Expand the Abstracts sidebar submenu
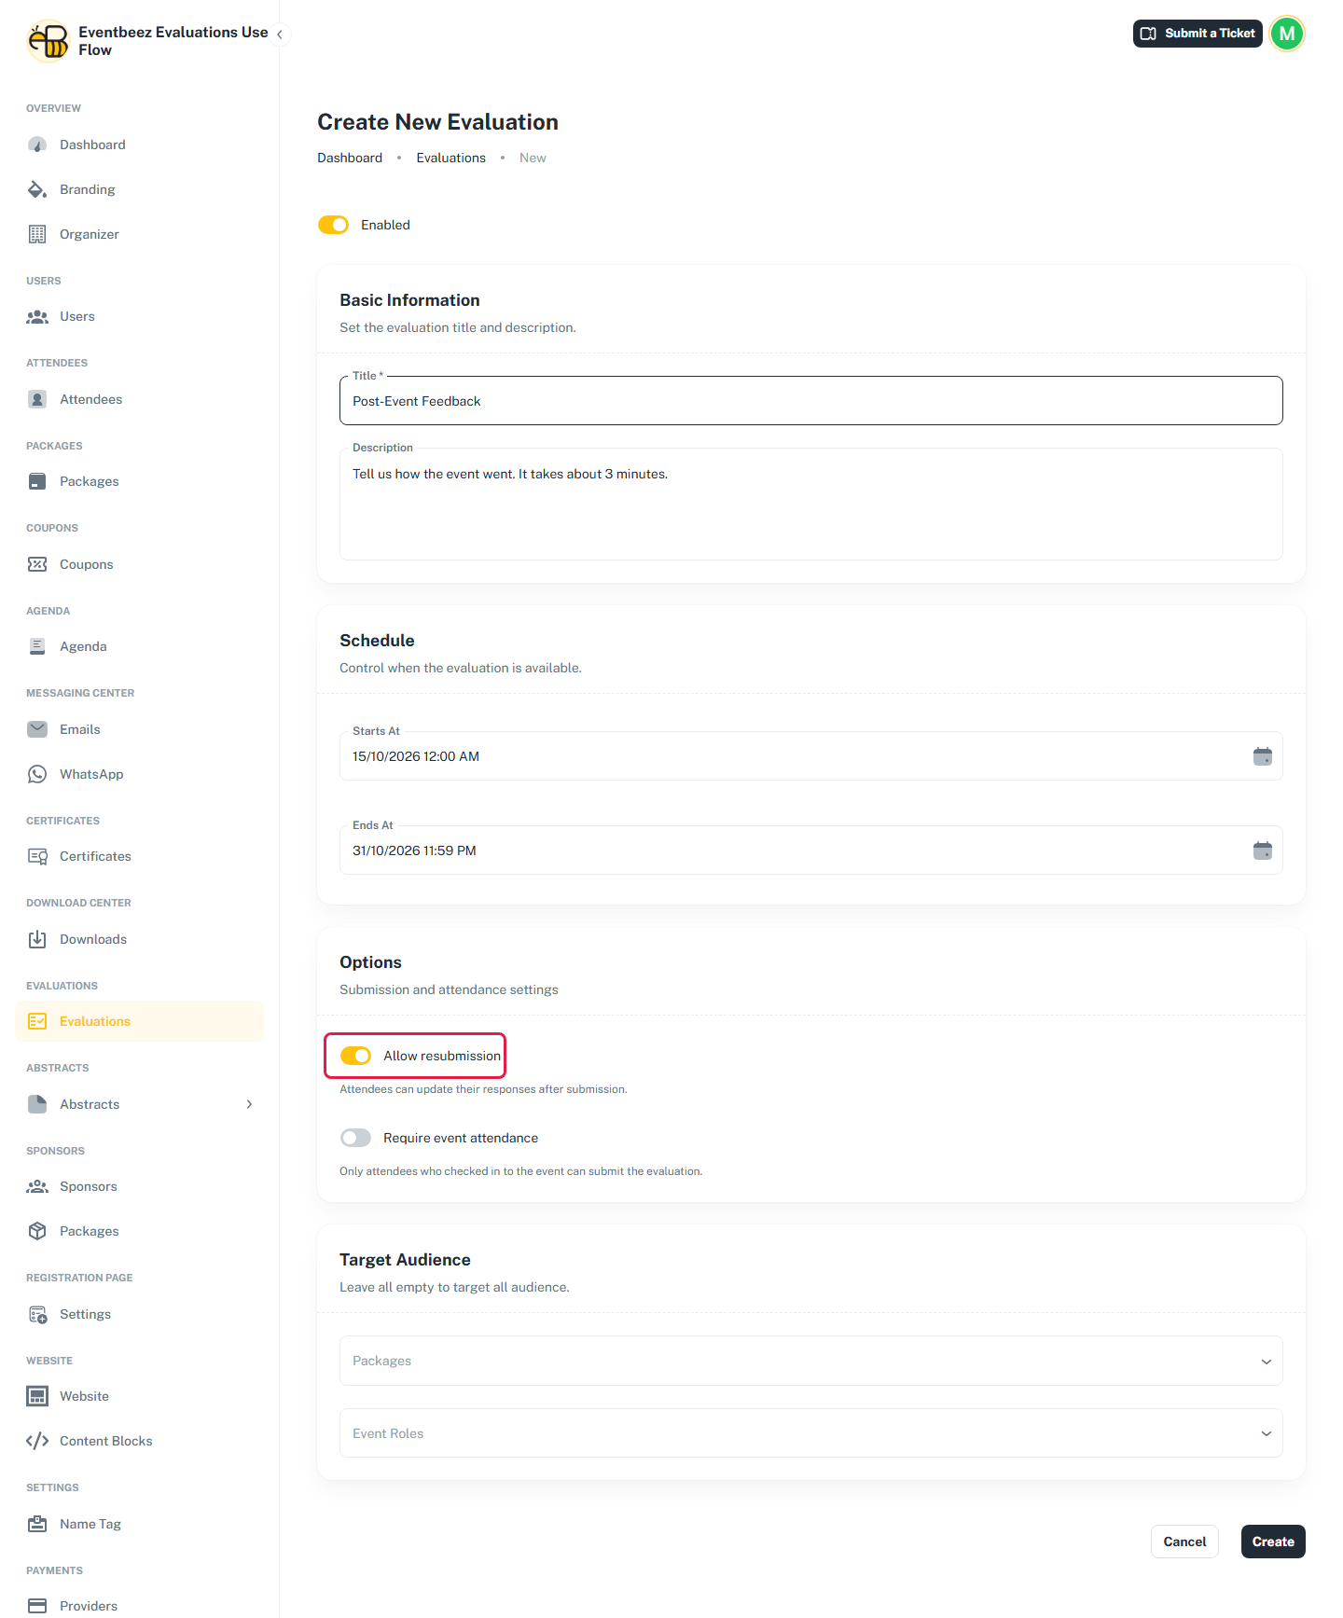The width and height of the screenshot is (1343, 1618). [x=249, y=1104]
